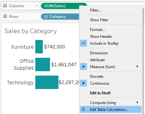Expand Category hierarchy via plus icon

46,17
